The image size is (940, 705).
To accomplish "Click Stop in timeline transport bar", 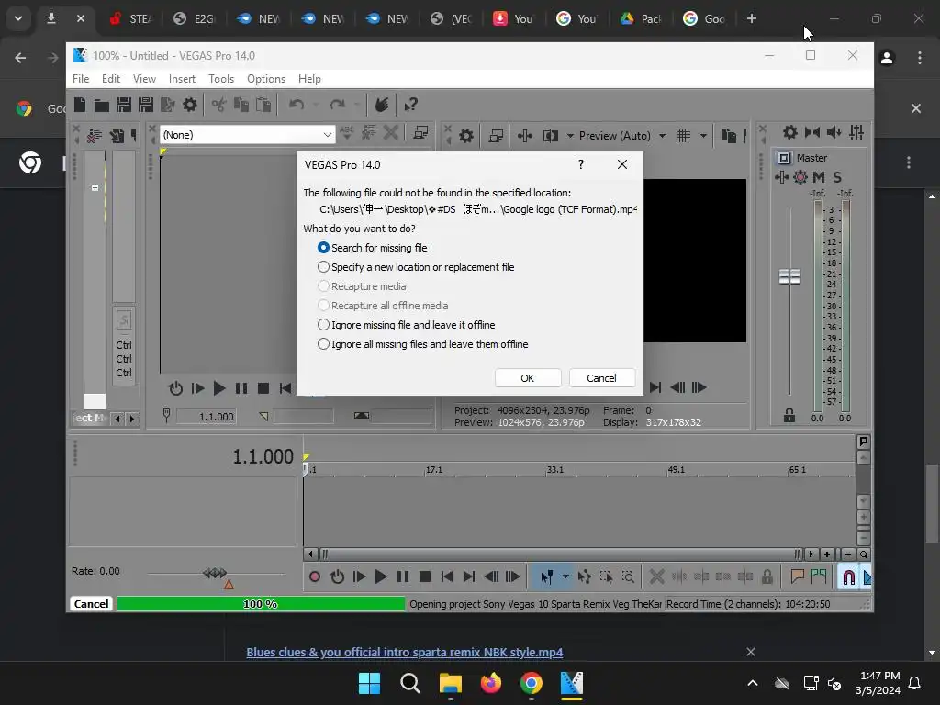I will (x=425, y=576).
